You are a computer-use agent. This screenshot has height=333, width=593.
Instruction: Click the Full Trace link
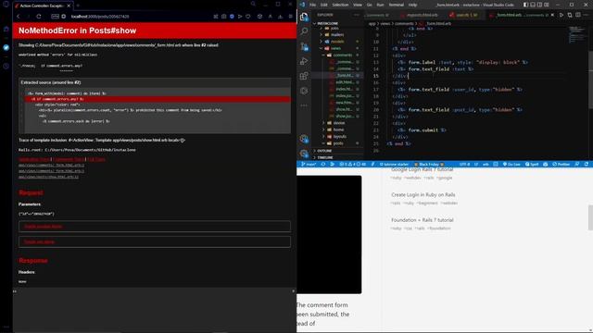(x=96, y=159)
